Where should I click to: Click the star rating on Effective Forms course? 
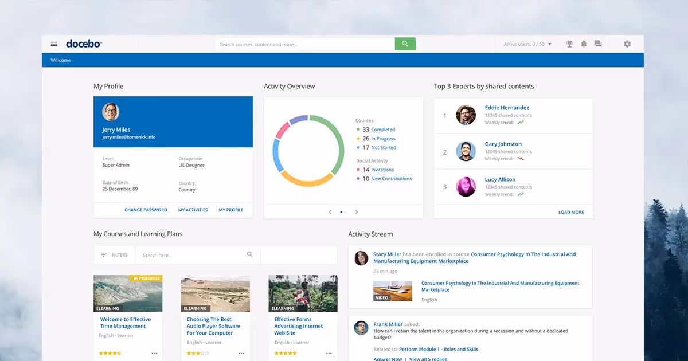click(286, 354)
